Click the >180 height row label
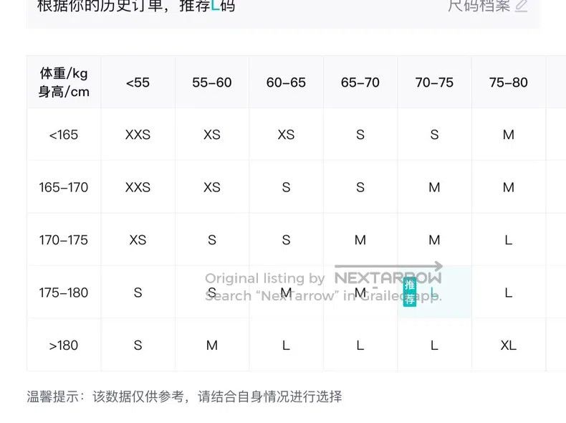Image resolution: width=566 pixels, height=423 pixels. pyautogui.click(x=64, y=346)
